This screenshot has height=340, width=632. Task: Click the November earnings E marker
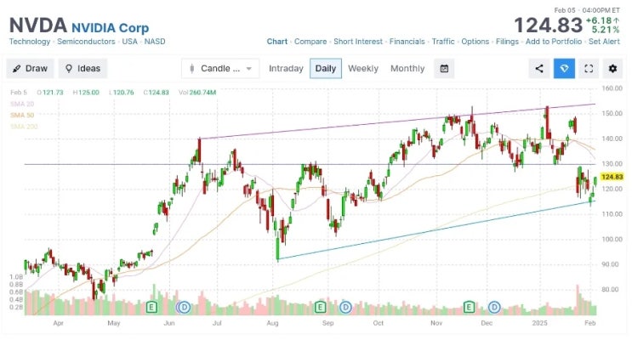coord(468,306)
